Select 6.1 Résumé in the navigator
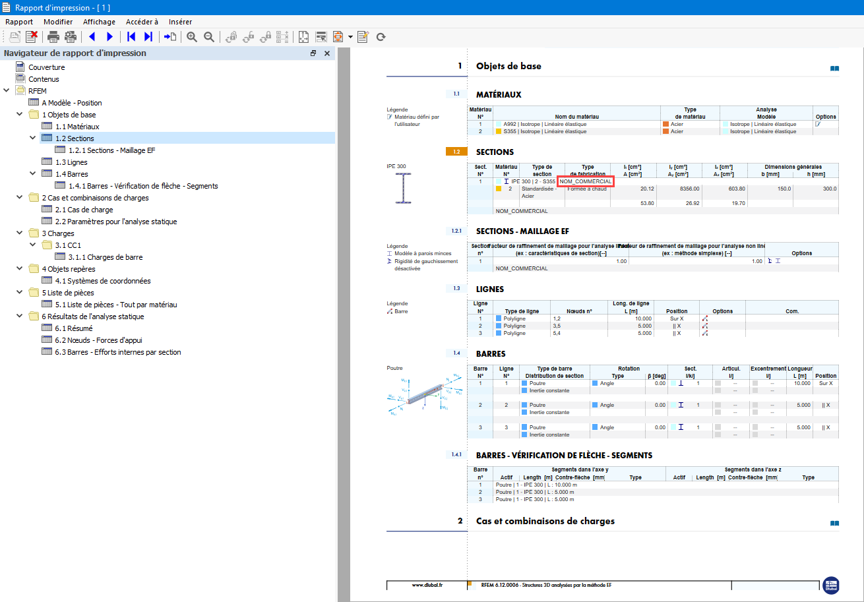Screen dimensions: 864x602 [x=74, y=328]
